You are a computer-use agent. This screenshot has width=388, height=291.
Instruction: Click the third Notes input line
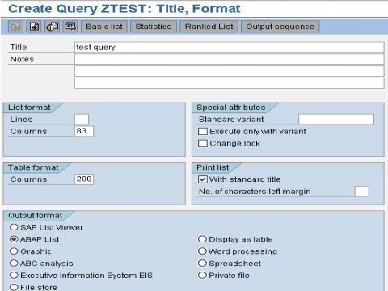230,83
